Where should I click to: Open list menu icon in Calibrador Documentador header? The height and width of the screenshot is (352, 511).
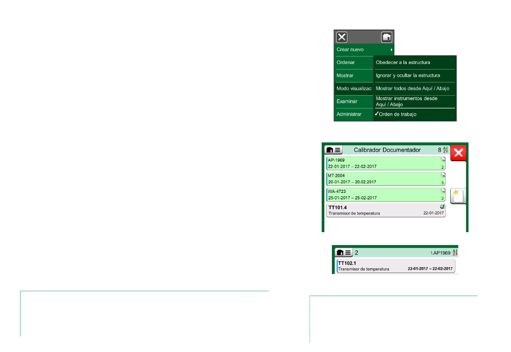338,150
